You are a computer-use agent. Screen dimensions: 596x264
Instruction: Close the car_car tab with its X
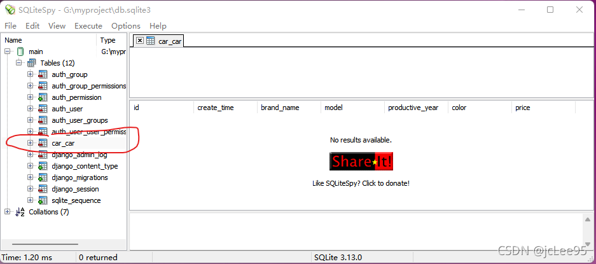(140, 40)
